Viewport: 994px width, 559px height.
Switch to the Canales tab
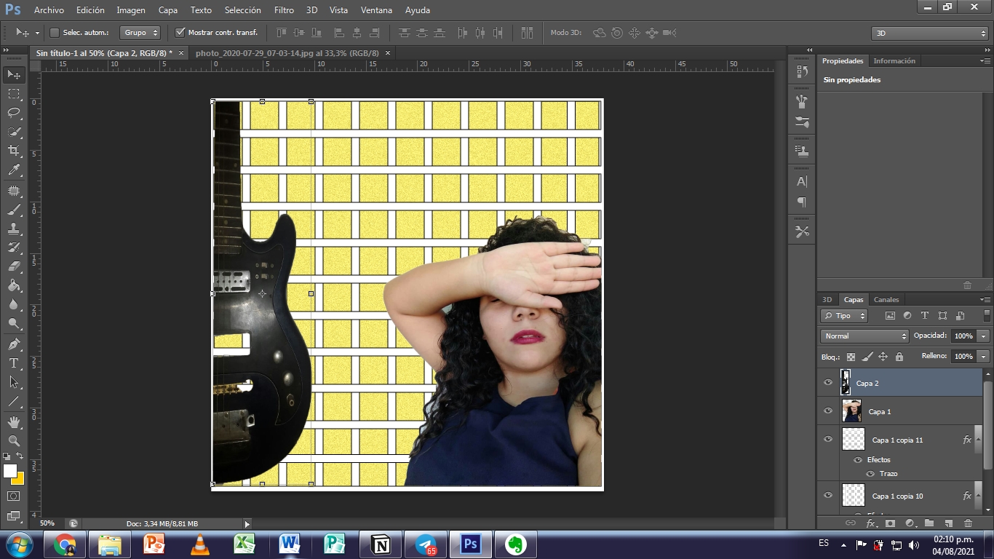(x=886, y=299)
